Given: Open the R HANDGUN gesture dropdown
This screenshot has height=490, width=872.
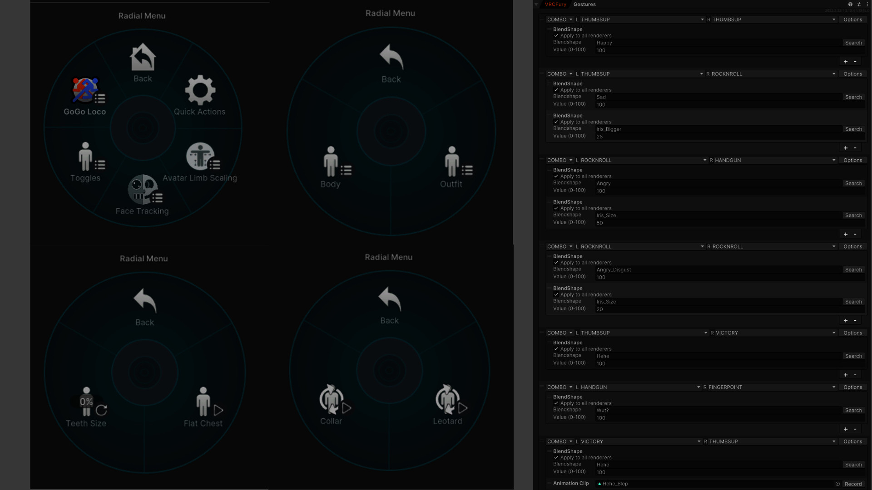Looking at the screenshot, I should 773,160.
